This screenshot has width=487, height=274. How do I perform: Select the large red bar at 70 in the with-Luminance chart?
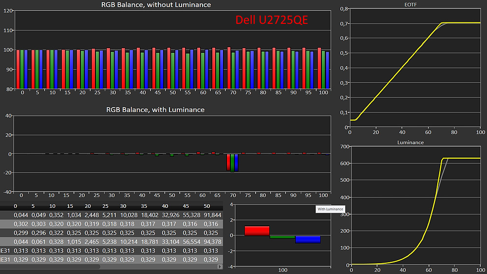tap(228, 162)
